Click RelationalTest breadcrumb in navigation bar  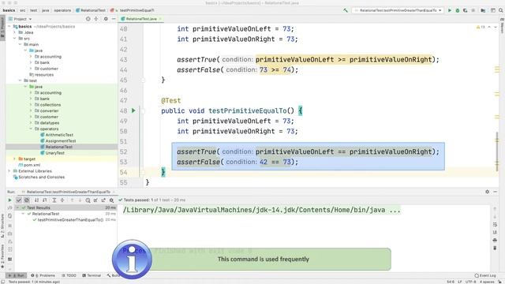click(x=90, y=10)
